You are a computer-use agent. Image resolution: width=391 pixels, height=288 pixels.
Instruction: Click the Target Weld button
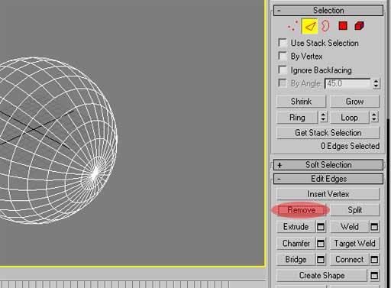tap(354, 244)
